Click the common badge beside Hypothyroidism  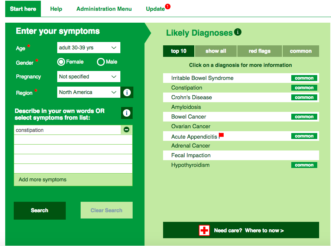304,165
